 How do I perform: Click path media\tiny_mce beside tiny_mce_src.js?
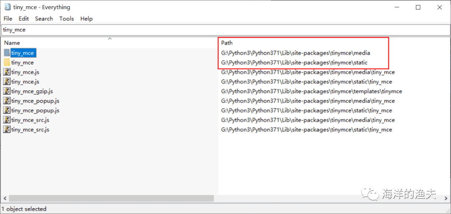pos(308,120)
